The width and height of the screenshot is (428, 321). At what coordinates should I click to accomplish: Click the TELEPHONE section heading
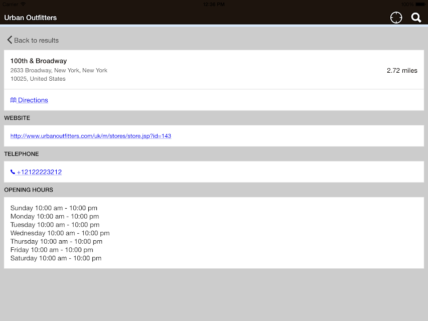click(21, 154)
